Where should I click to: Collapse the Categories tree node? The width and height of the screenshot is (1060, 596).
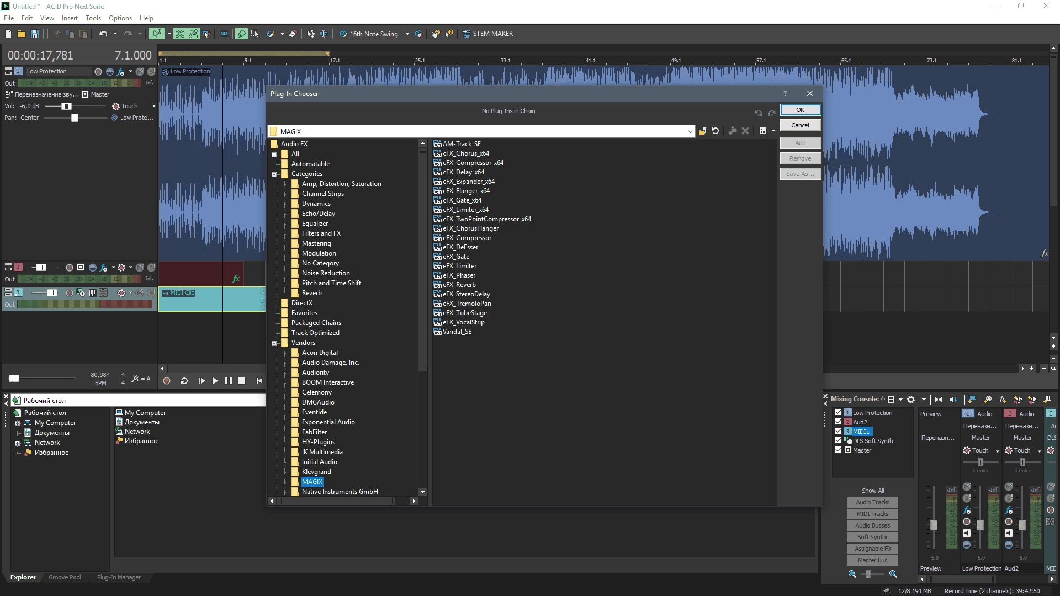pyautogui.click(x=274, y=174)
